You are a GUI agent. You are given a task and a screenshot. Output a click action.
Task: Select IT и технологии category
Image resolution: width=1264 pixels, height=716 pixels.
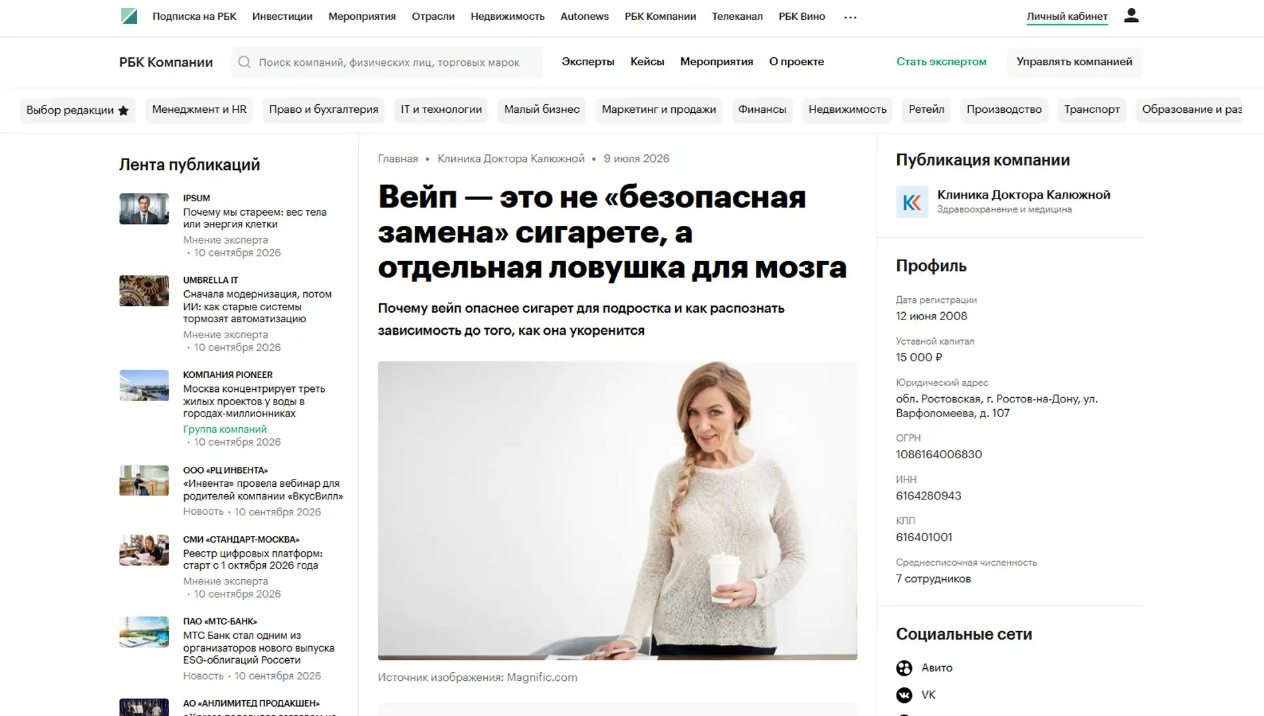(441, 110)
